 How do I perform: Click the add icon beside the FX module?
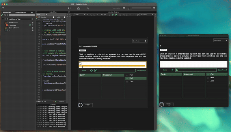(32, 30)
